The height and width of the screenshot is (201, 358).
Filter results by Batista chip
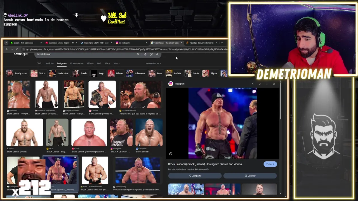click(174, 73)
